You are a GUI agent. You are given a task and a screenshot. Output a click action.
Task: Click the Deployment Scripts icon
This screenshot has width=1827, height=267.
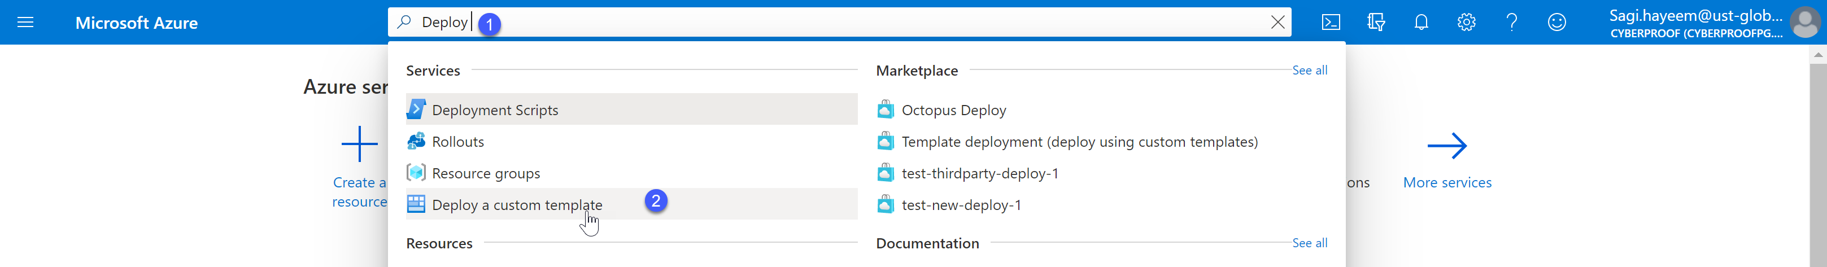click(x=416, y=109)
